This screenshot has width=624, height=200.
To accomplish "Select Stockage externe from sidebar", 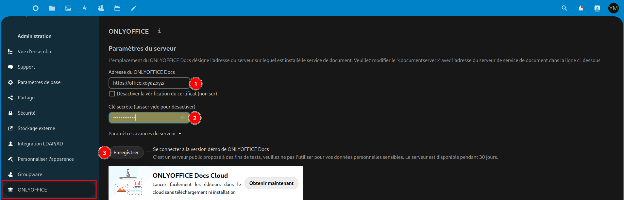I will pyautogui.click(x=36, y=128).
